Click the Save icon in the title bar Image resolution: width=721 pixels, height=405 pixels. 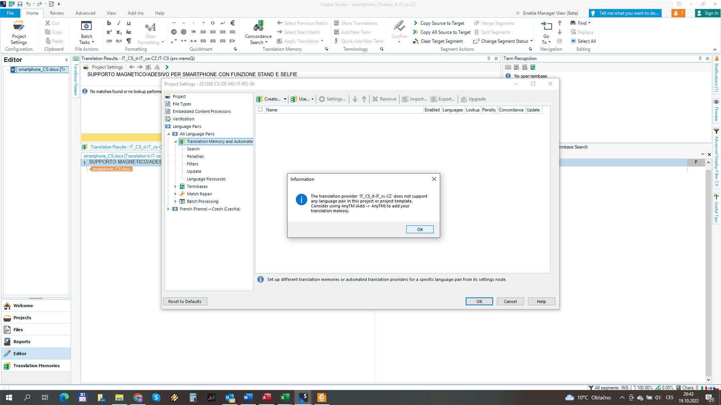pos(20,4)
